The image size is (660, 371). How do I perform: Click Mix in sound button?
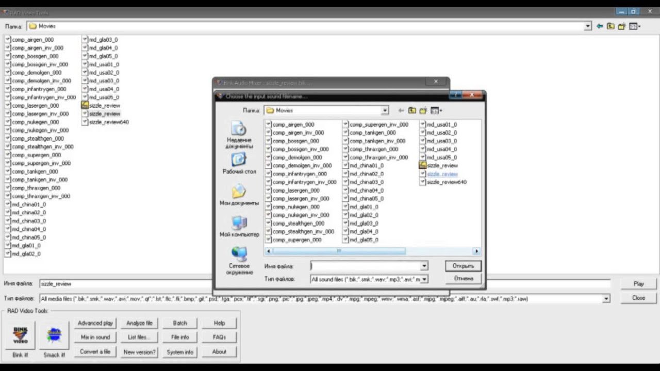coord(95,337)
